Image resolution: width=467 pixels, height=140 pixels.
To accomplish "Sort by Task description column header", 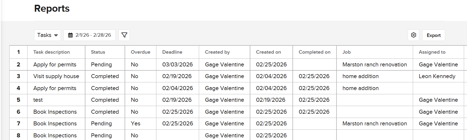I will point(52,52).
